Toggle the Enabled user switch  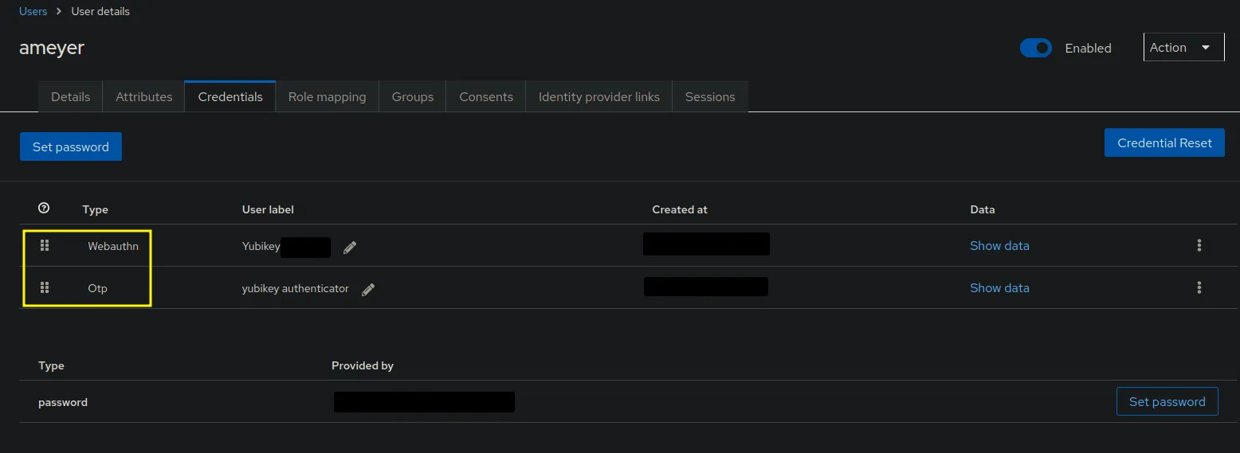[x=1036, y=48]
